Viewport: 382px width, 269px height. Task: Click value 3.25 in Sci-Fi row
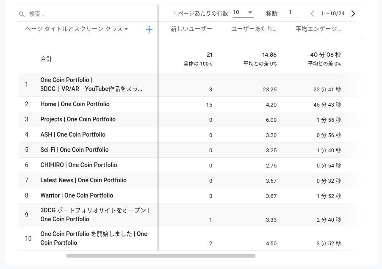pyautogui.click(x=271, y=151)
